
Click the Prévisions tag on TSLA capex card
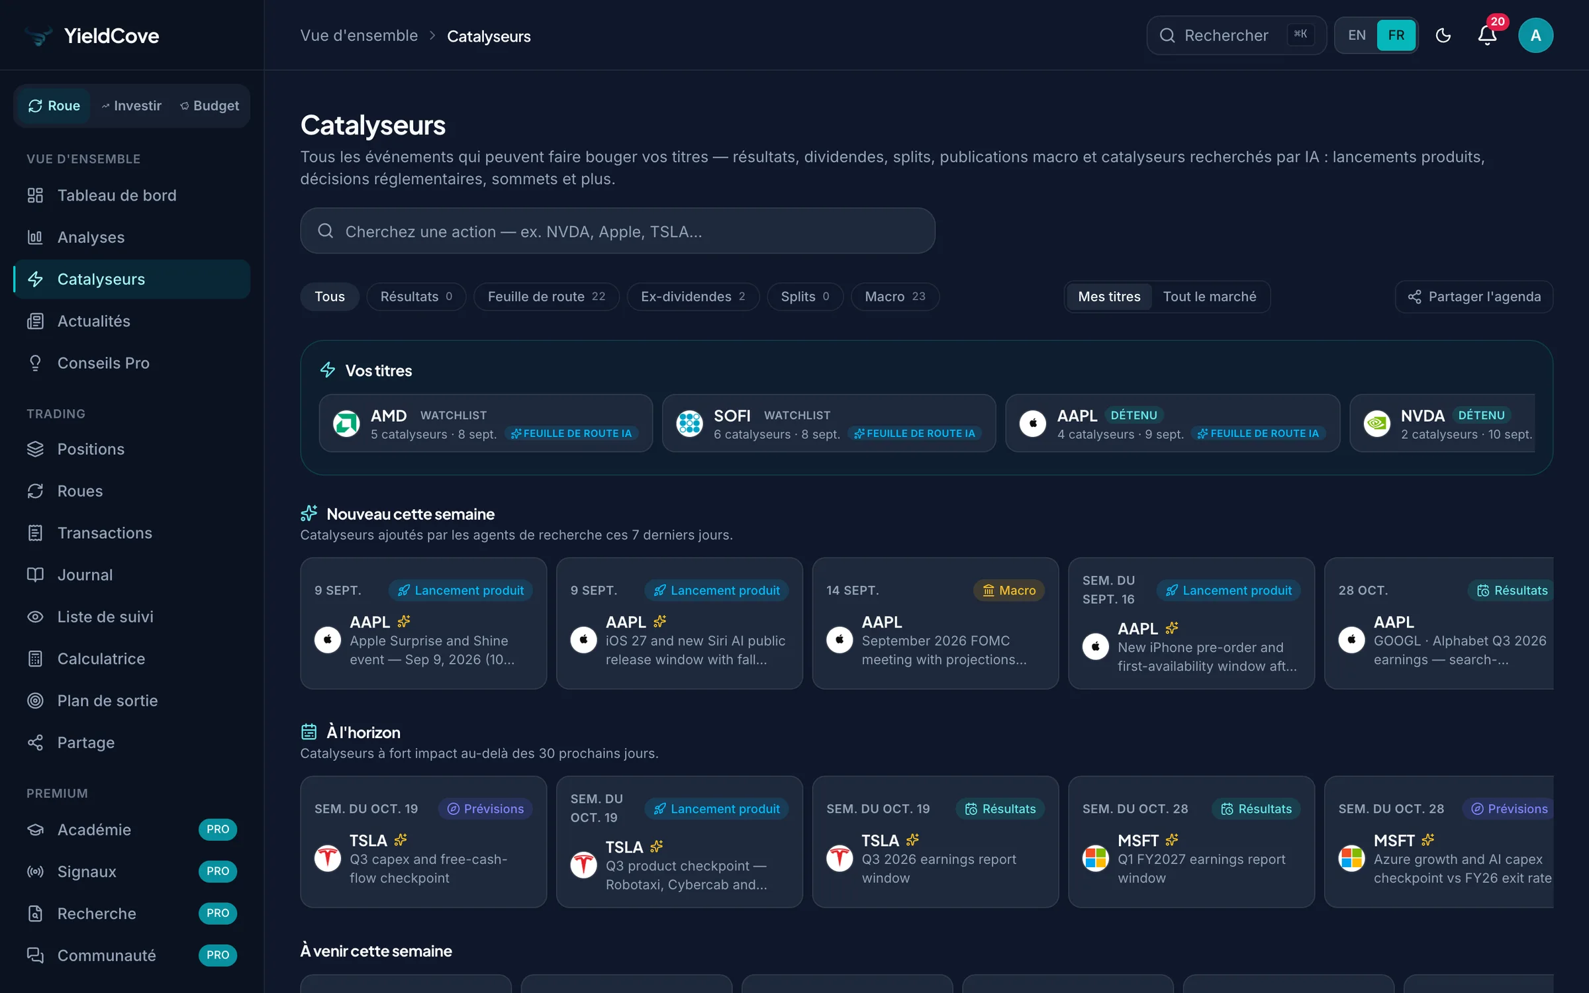click(485, 809)
